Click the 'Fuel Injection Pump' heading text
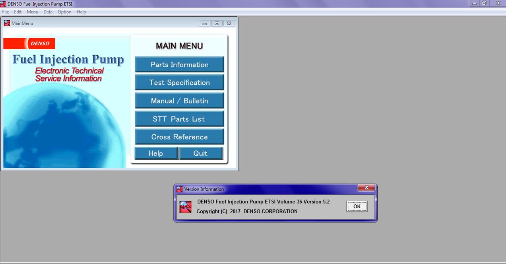The height and width of the screenshot is (264, 506). 68,59
